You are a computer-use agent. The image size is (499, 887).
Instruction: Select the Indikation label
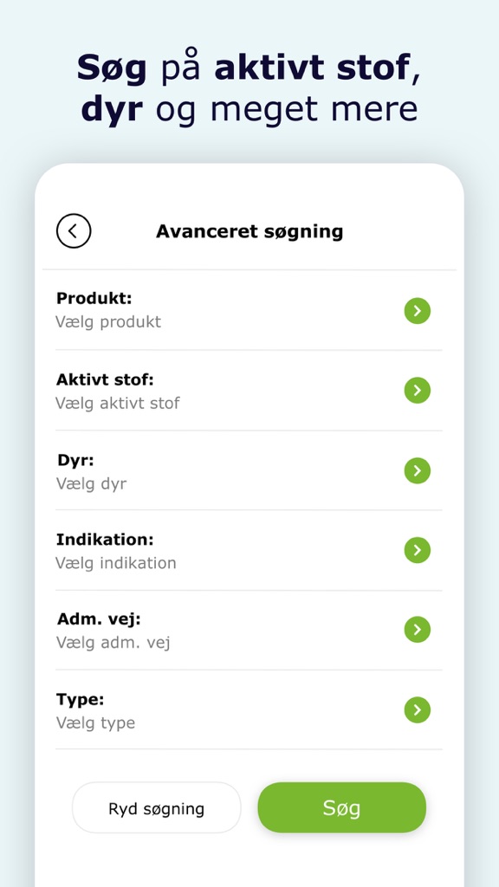105,539
